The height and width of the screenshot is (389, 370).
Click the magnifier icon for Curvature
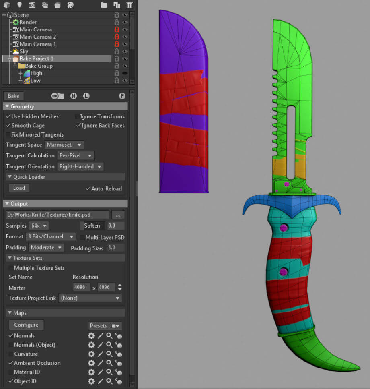[109, 354]
